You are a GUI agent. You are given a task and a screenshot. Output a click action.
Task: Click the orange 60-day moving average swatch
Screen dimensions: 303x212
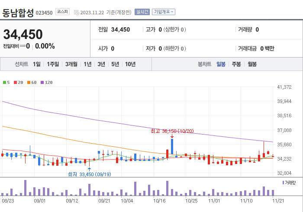[29, 83]
